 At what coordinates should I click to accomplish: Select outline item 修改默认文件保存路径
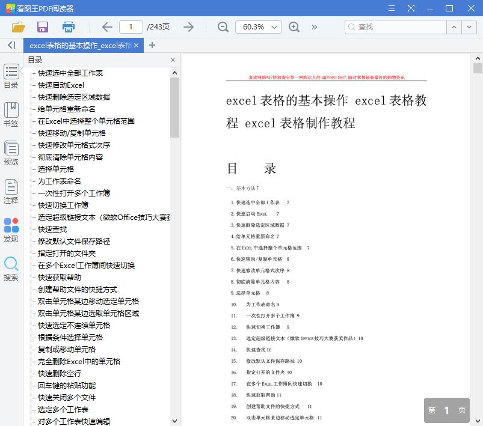coord(74,242)
